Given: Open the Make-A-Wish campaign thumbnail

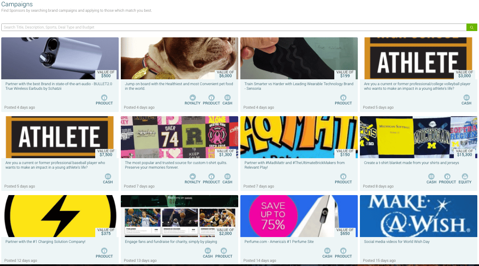Looking at the screenshot, I should (x=418, y=216).
